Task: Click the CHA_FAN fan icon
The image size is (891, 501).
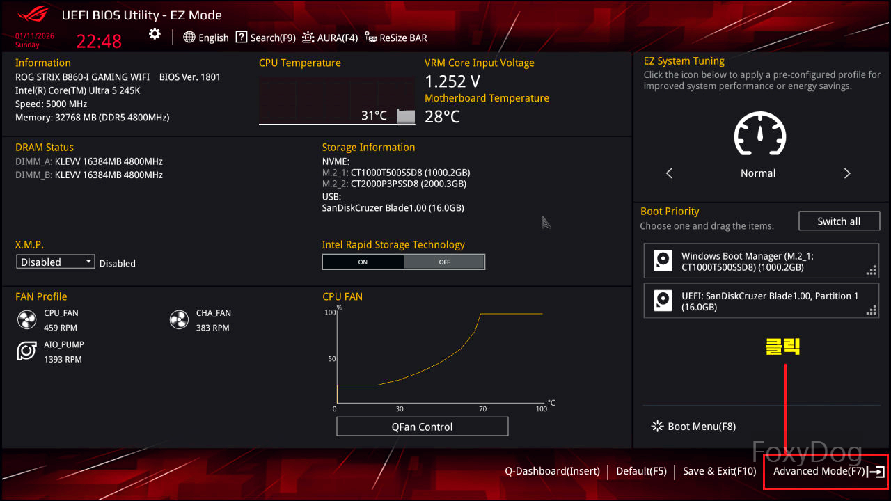Action: [179, 320]
